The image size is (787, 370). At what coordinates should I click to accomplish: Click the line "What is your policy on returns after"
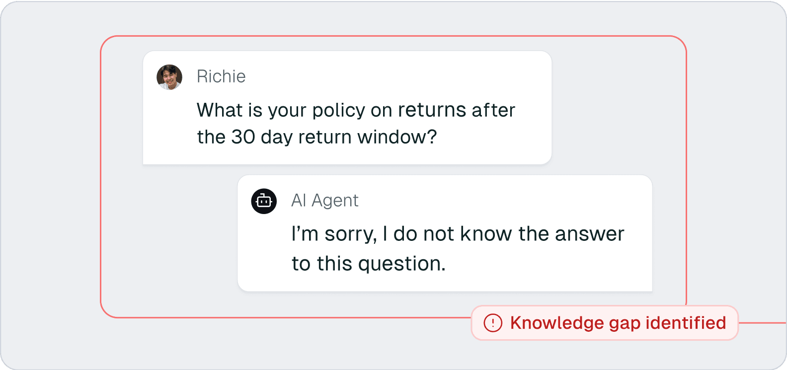(356, 110)
